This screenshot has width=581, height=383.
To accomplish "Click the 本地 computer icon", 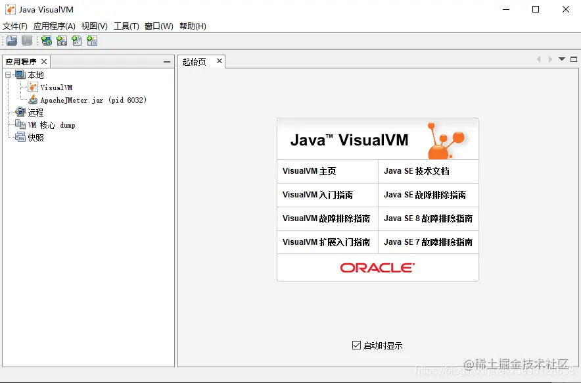I will click(20, 74).
